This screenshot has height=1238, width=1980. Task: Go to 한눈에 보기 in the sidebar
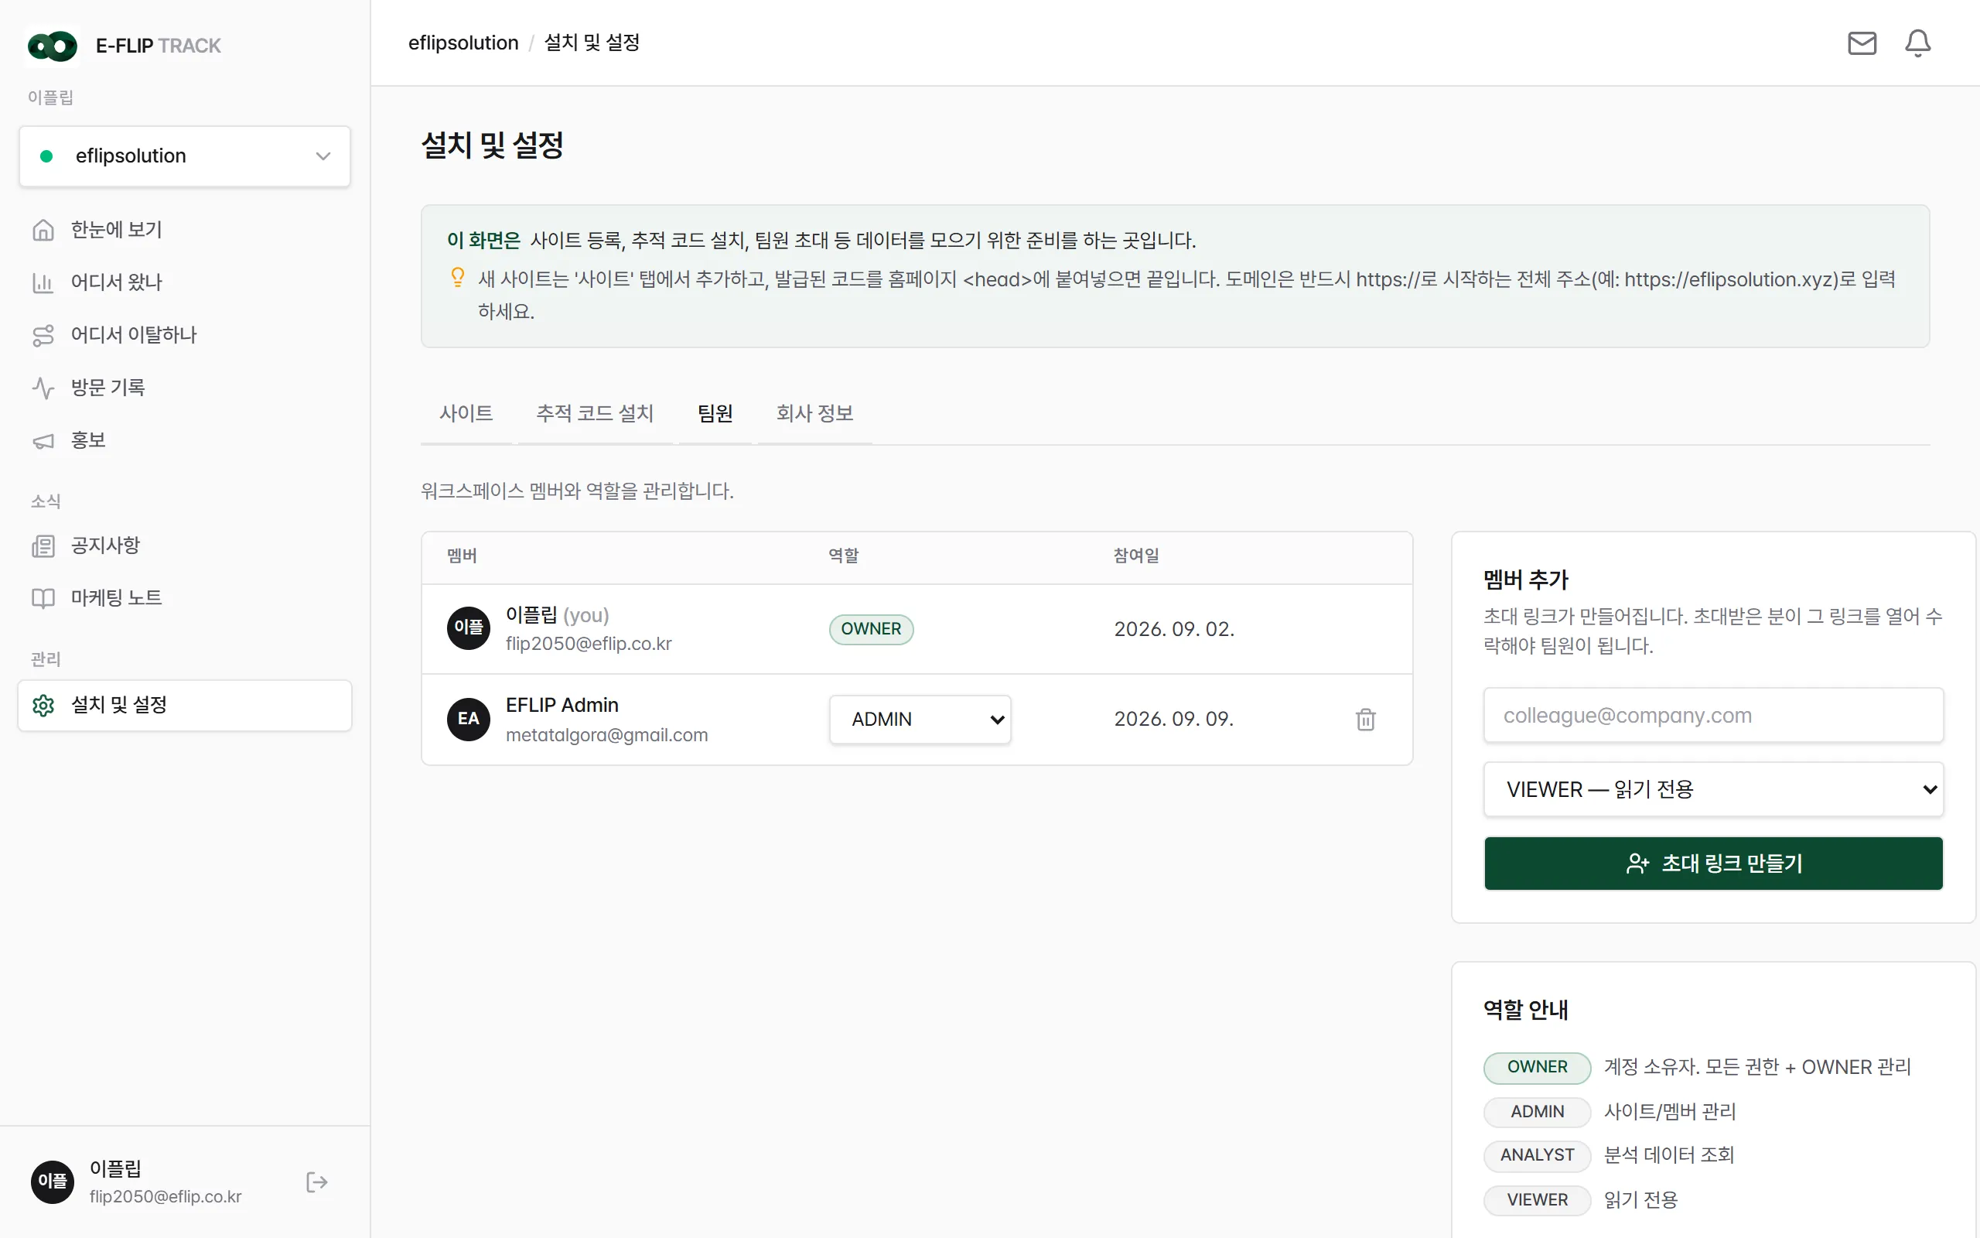[x=185, y=230]
